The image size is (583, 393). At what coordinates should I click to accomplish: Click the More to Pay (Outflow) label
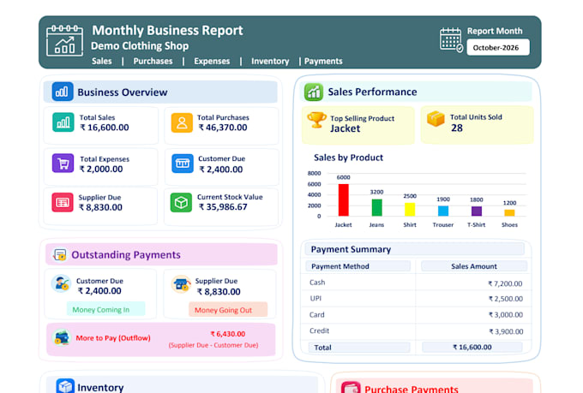pos(113,338)
